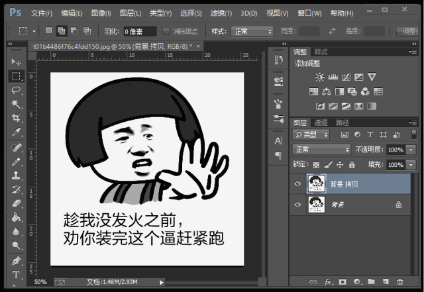
Task: Select the Dodge tool
Action: 16,245
